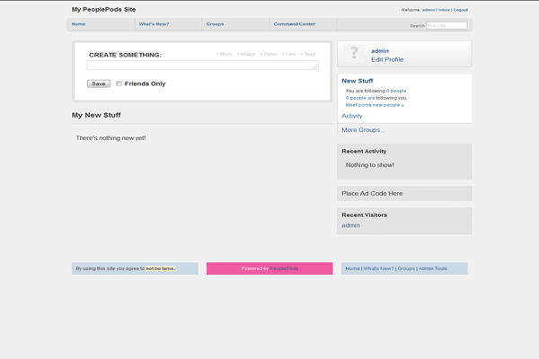
Task: Go to the Groups navigation tab
Action: pyautogui.click(x=215, y=24)
